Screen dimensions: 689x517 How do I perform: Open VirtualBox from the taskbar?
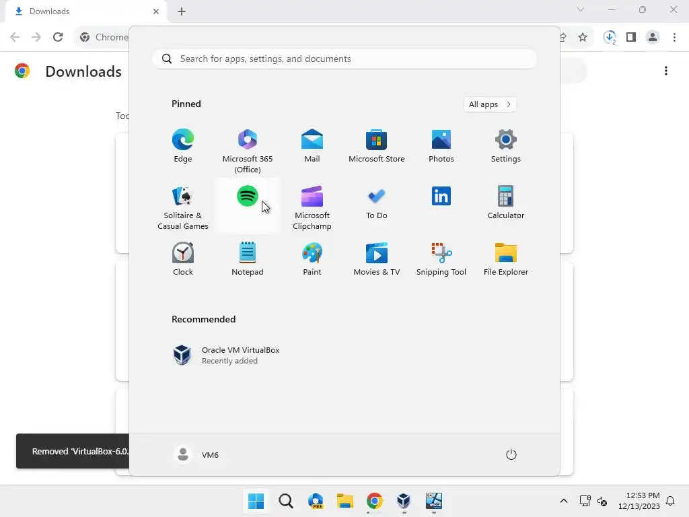(x=404, y=501)
